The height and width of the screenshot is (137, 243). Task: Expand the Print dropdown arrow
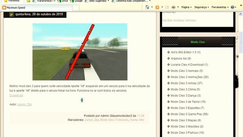178,7
